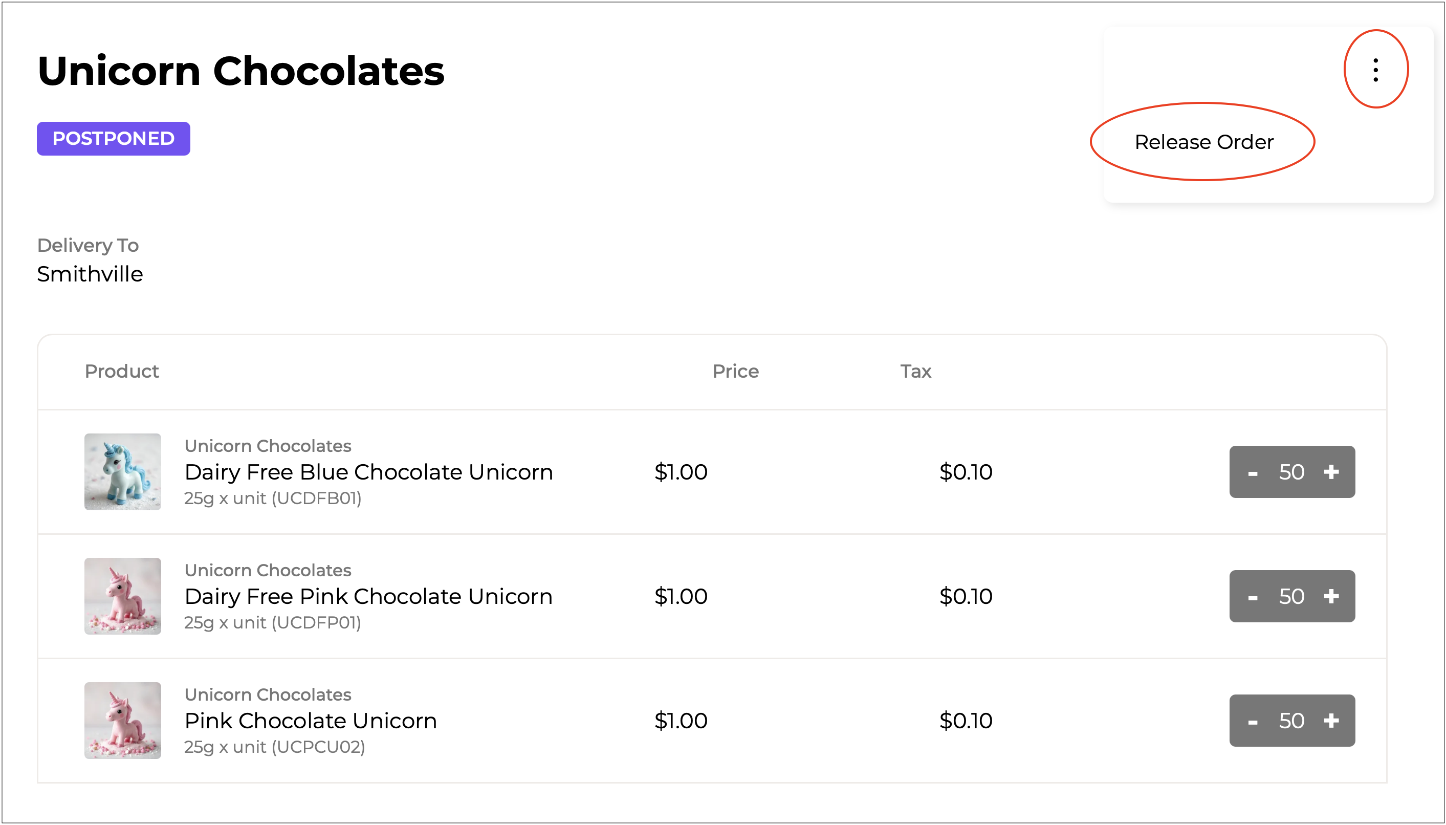Screen dimensions: 1446x825
Task: Click the quantity value for UCPCU02
Action: coord(1291,721)
